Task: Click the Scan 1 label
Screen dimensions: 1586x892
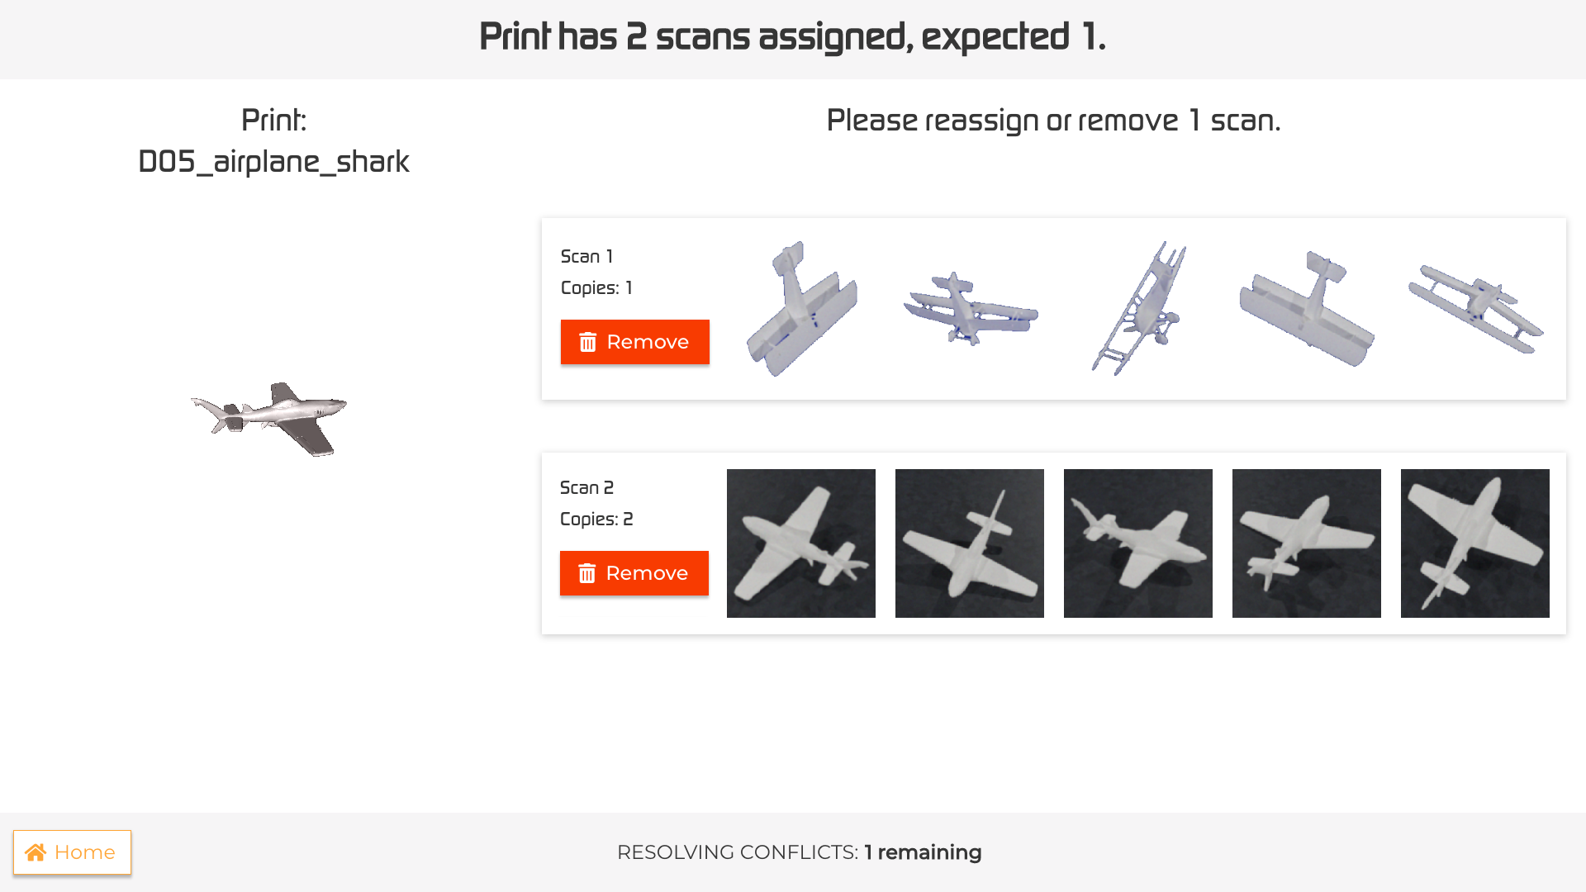Action: point(586,256)
